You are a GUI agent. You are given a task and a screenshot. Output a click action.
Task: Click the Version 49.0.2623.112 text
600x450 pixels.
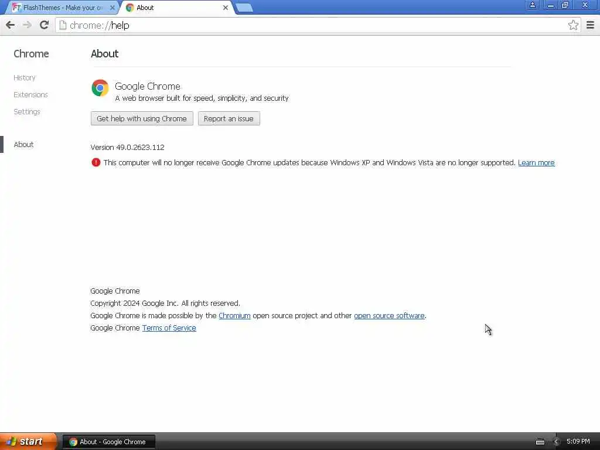pyautogui.click(x=127, y=147)
